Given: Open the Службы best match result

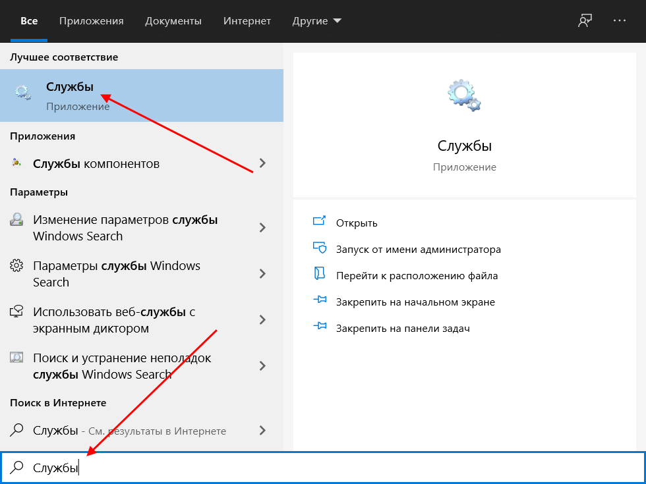Looking at the screenshot, I should [x=142, y=95].
